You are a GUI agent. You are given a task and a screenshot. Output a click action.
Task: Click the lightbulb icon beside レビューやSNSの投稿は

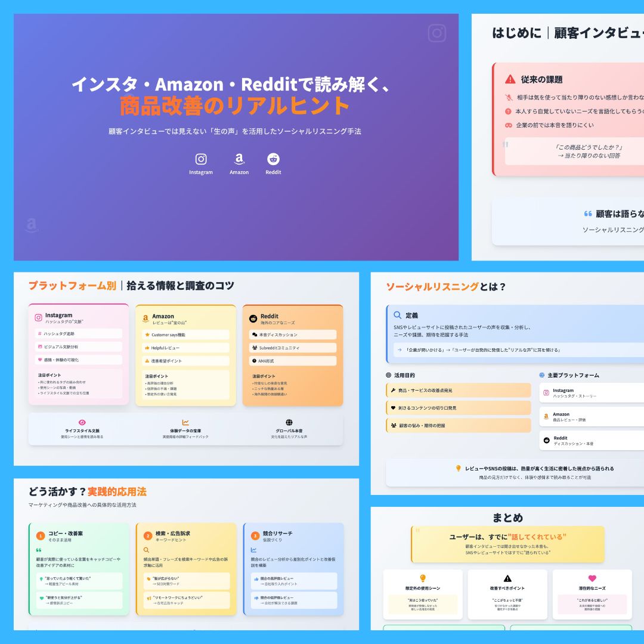coord(459,468)
